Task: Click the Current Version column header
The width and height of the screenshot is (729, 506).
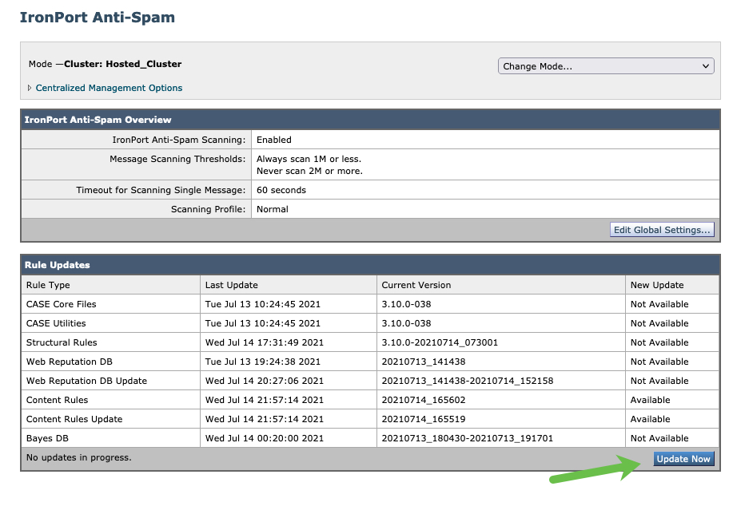Action: pyautogui.click(x=416, y=285)
